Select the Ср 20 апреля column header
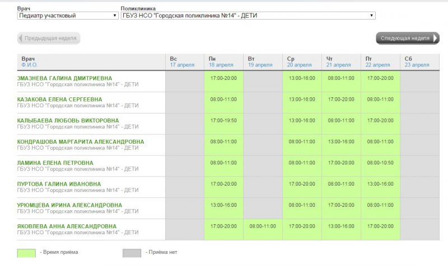 tap(302, 62)
